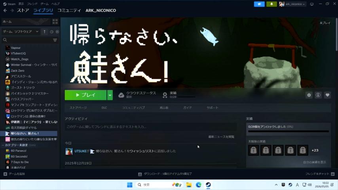
Task: Add game to favorites heart icon
Action: click(x=327, y=95)
